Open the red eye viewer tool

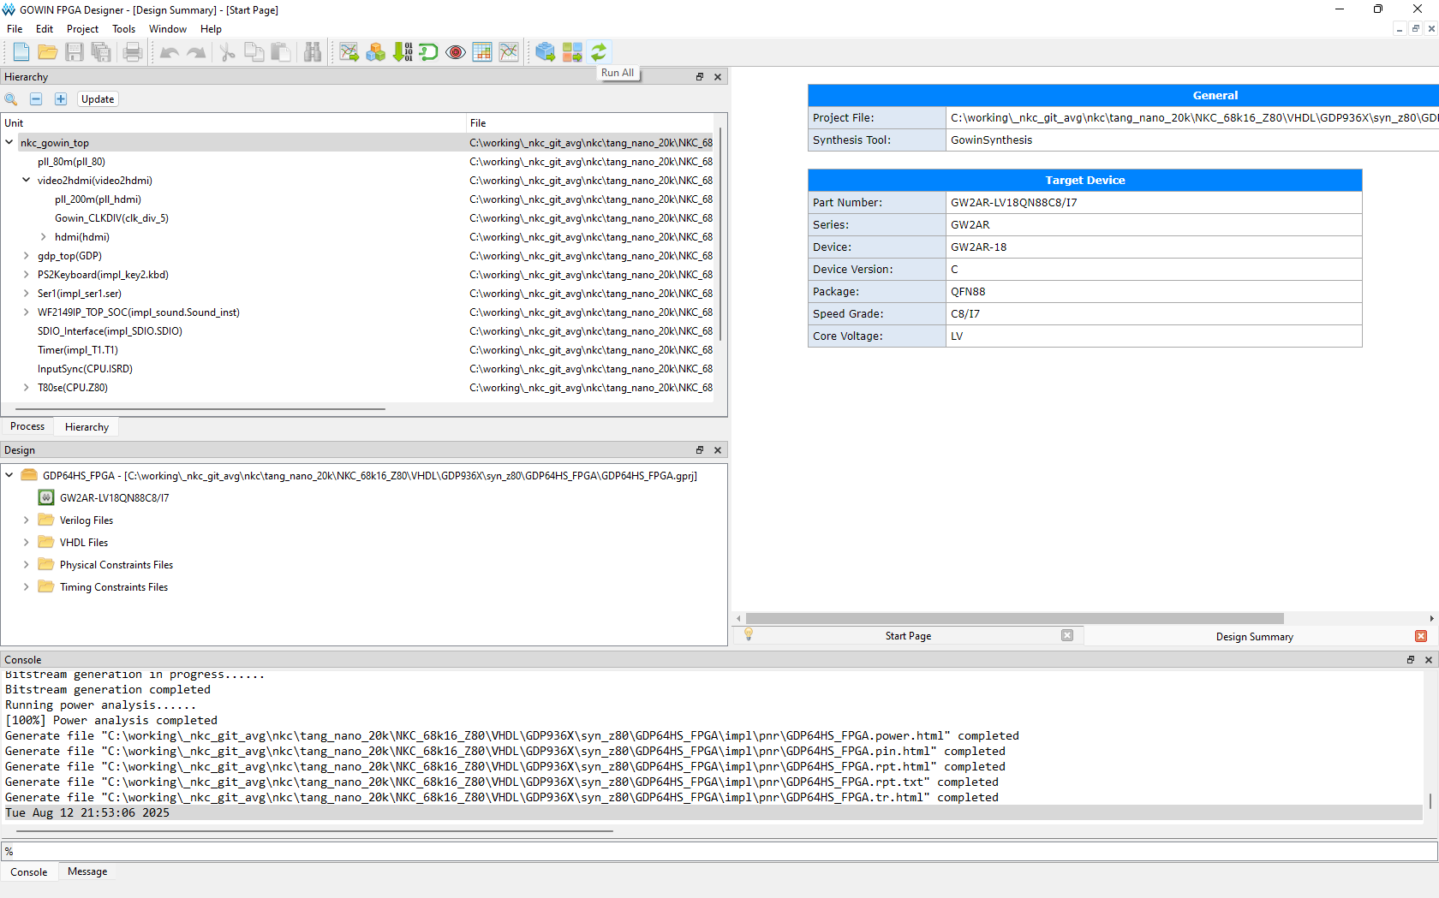[456, 52]
